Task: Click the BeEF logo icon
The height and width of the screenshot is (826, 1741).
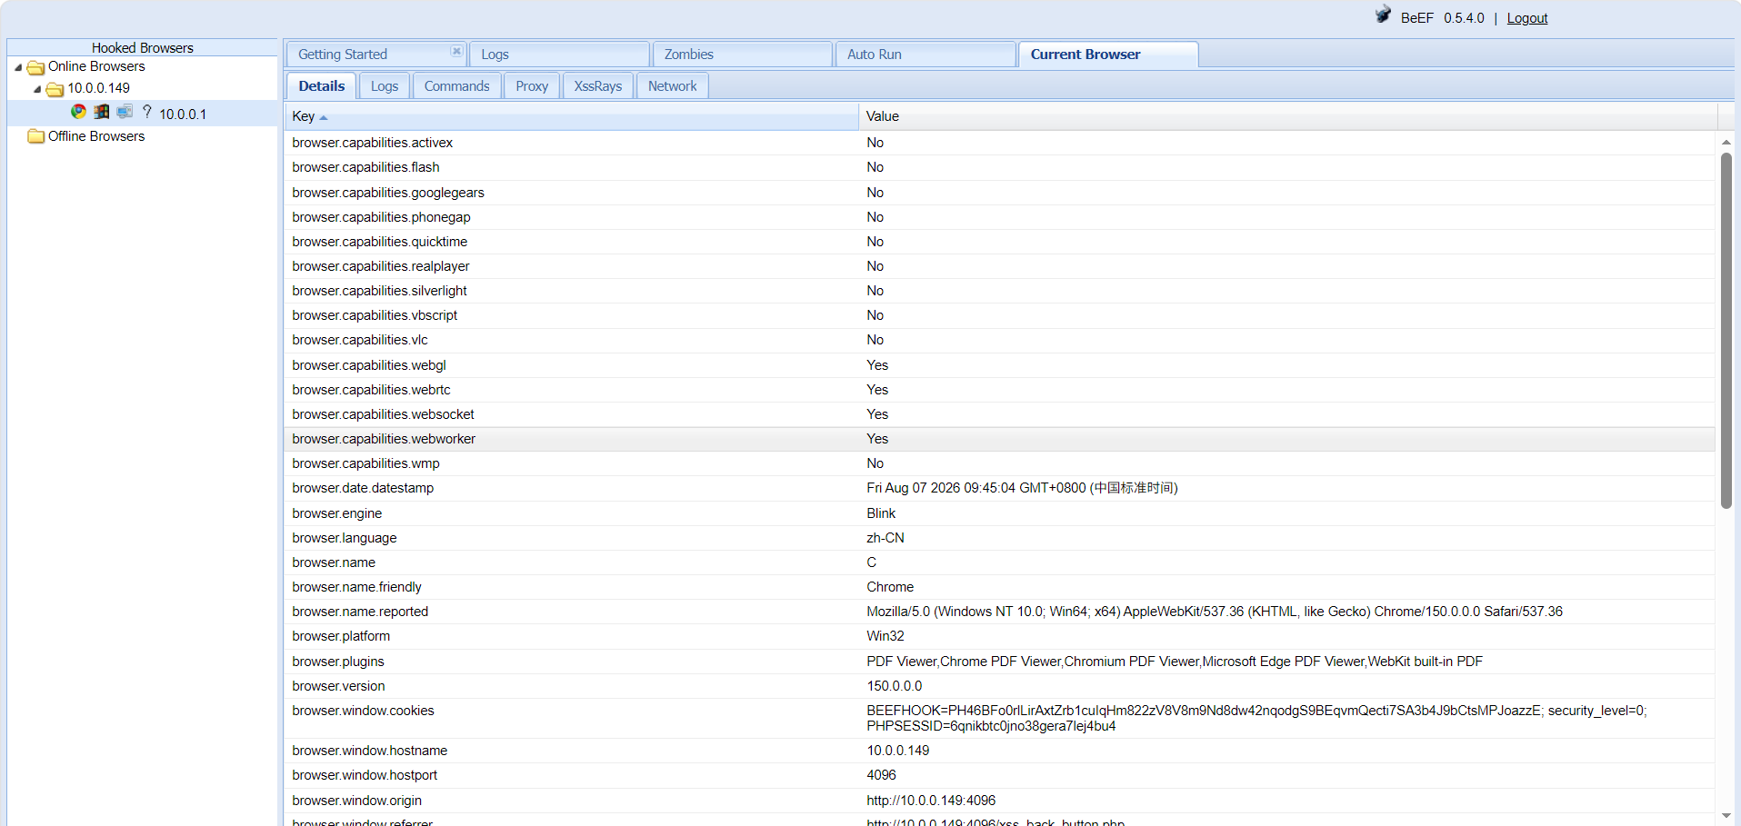Action: (x=1383, y=15)
